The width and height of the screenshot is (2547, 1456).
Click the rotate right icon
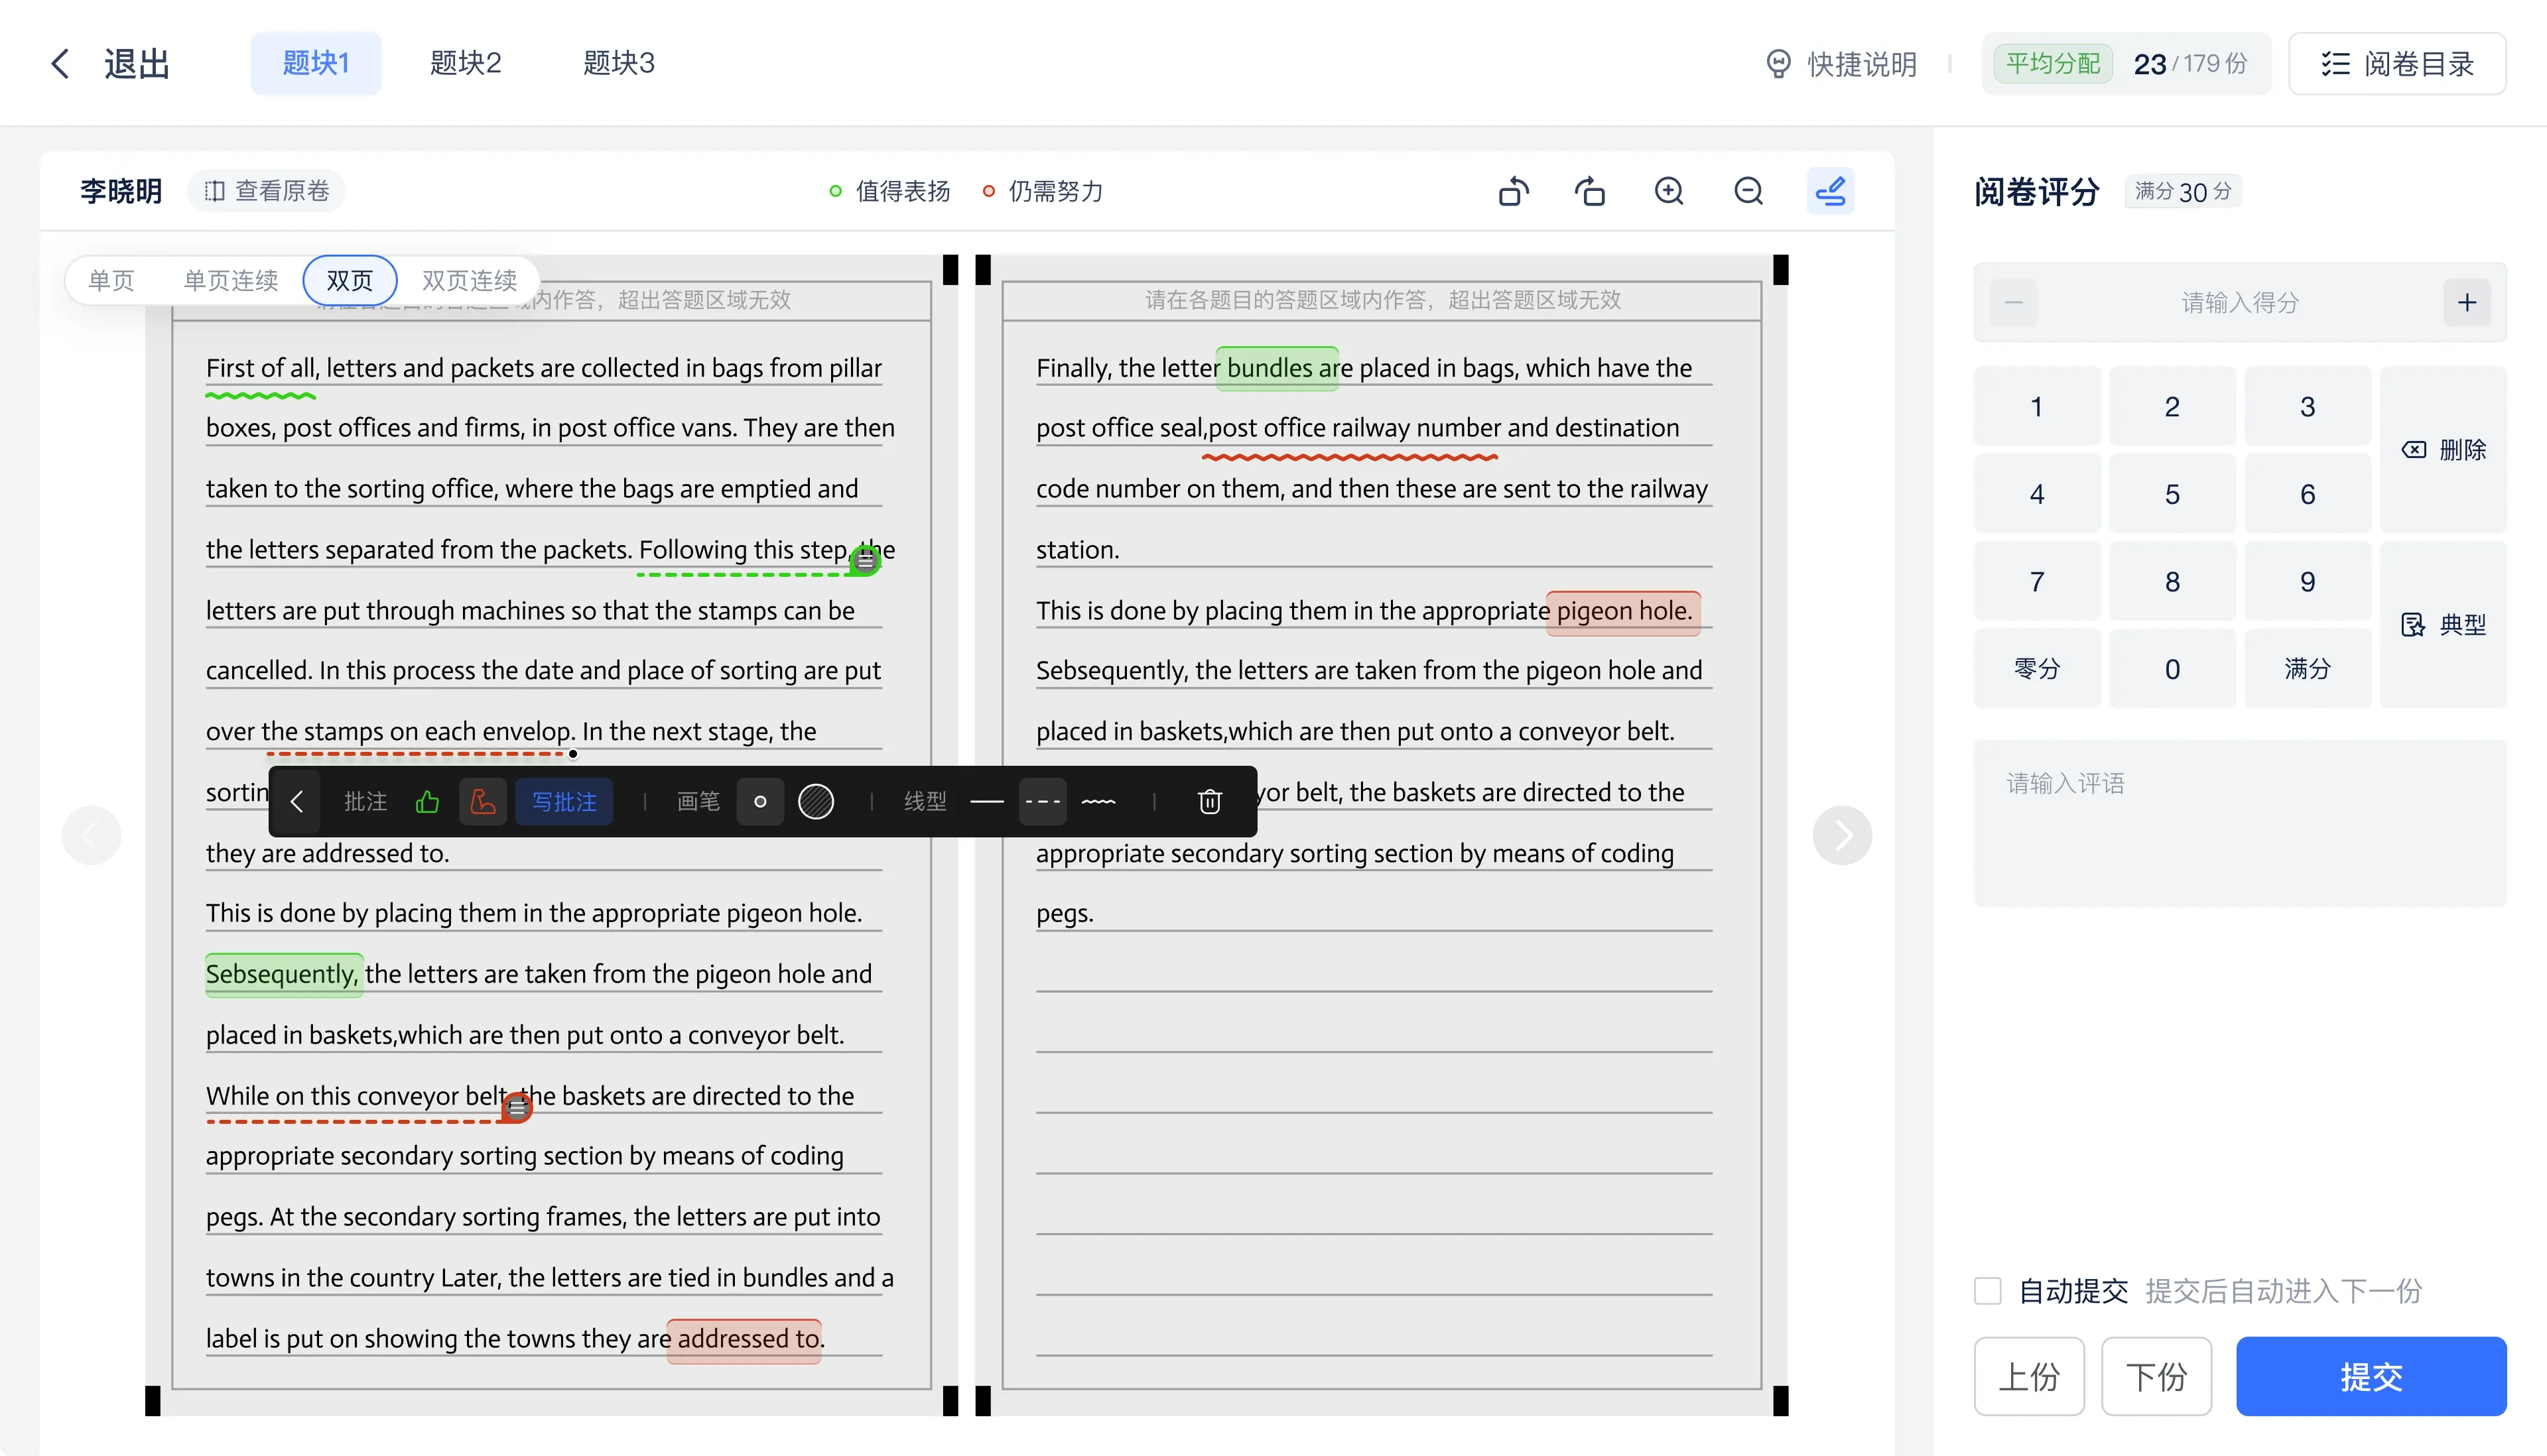point(1591,191)
